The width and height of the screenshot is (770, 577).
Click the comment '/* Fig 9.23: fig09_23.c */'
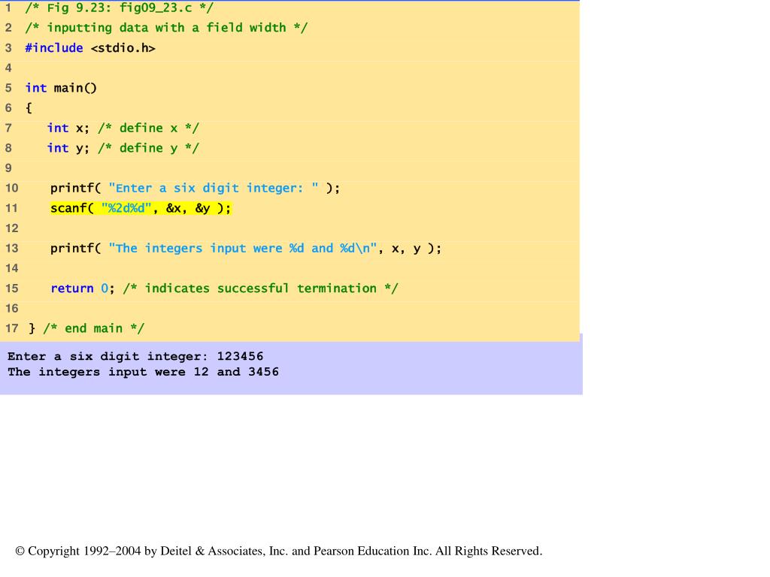[120, 8]
